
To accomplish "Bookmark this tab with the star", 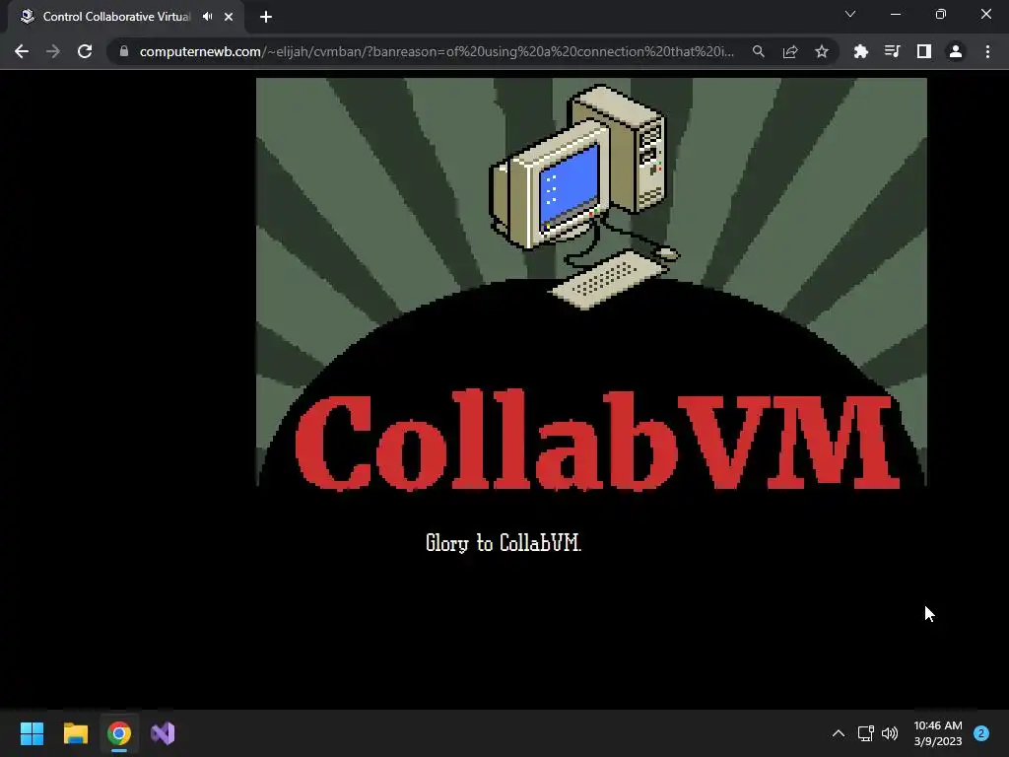I will pos(822,51).
